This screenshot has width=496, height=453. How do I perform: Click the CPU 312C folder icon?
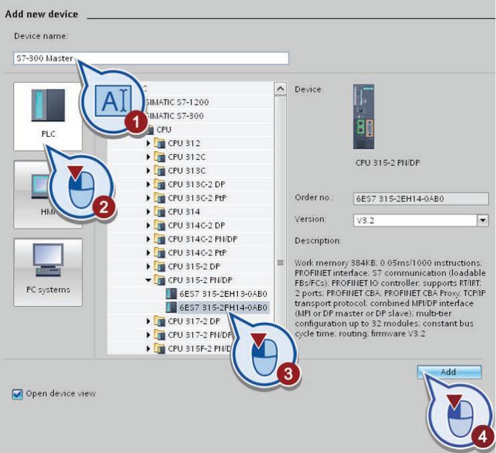click(x=160, y=157)
